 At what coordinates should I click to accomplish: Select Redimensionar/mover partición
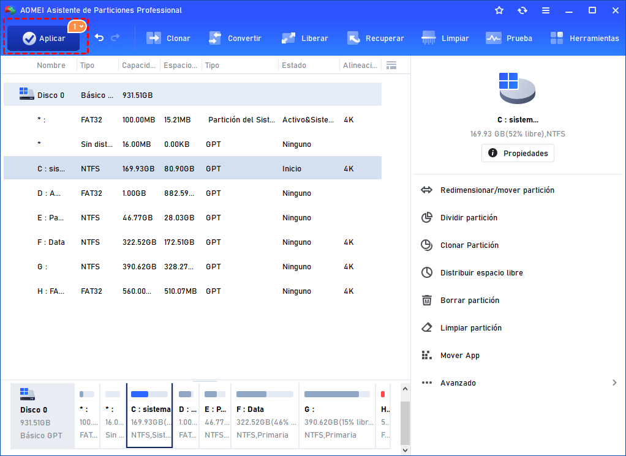(497, 190)
